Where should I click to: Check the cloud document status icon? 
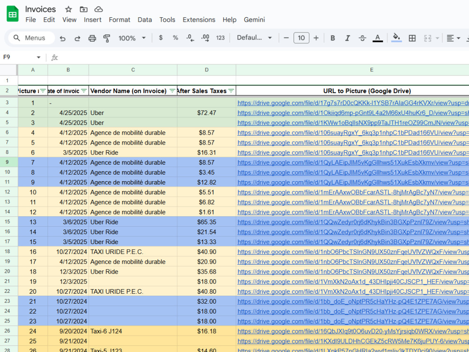point(98,9)
